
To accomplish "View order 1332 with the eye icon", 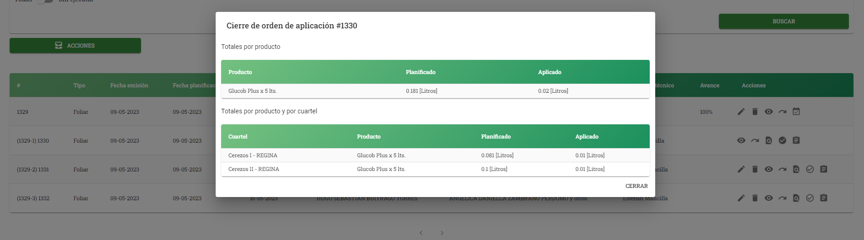I will pyautogui.click(x=769, y=198).
